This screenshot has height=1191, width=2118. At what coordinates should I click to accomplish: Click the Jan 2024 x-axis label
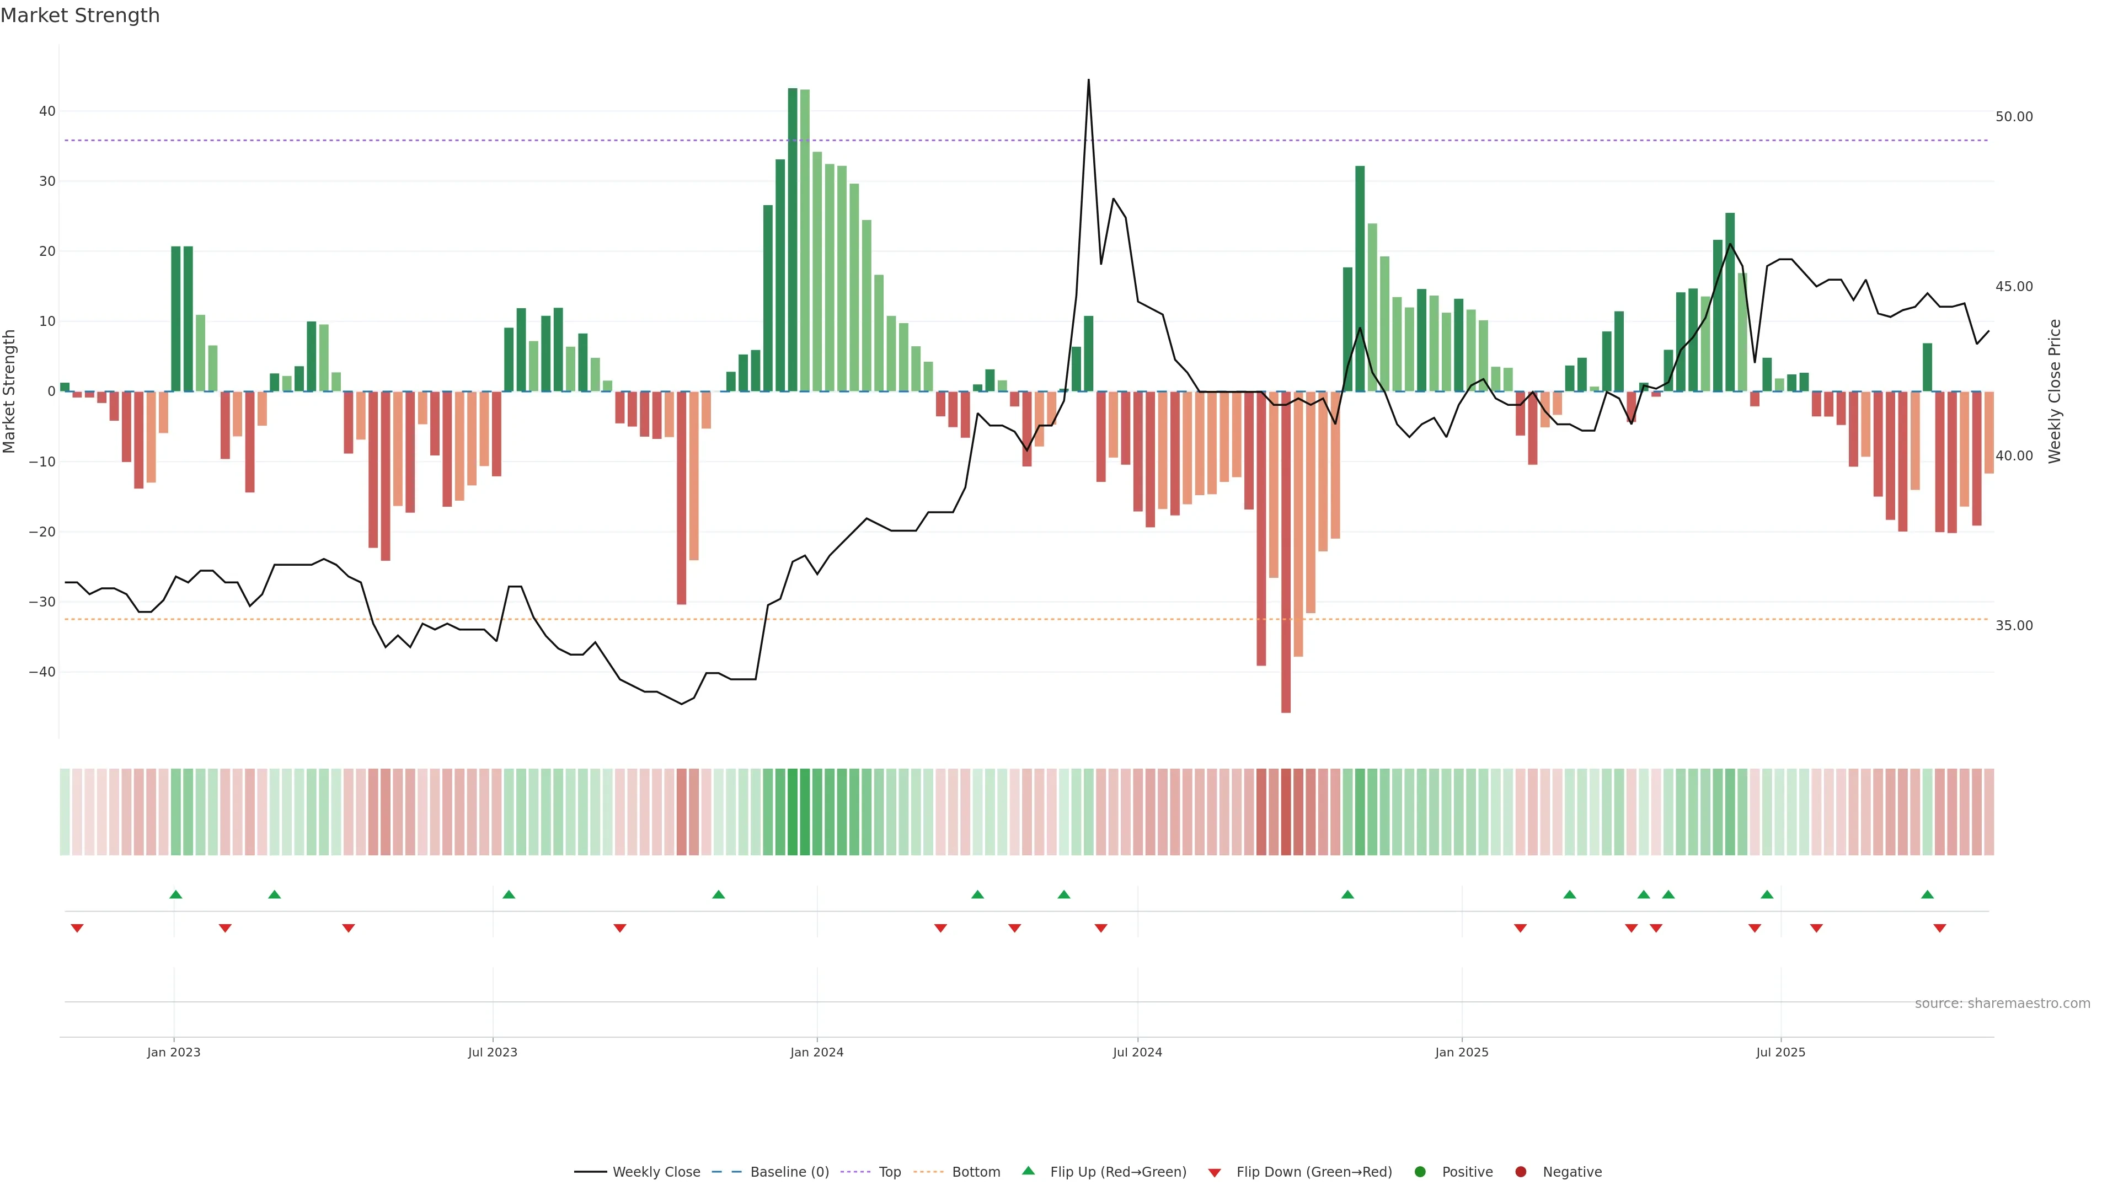[x=816, y=1052]
